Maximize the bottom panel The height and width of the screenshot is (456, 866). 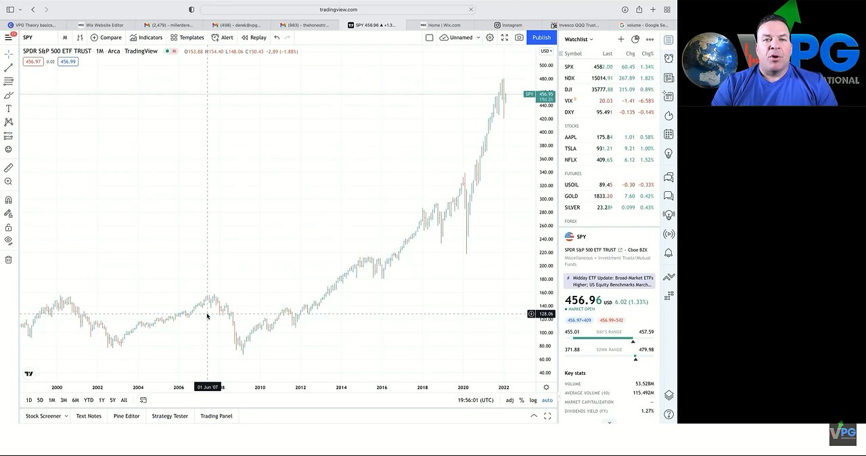[547, 416]
